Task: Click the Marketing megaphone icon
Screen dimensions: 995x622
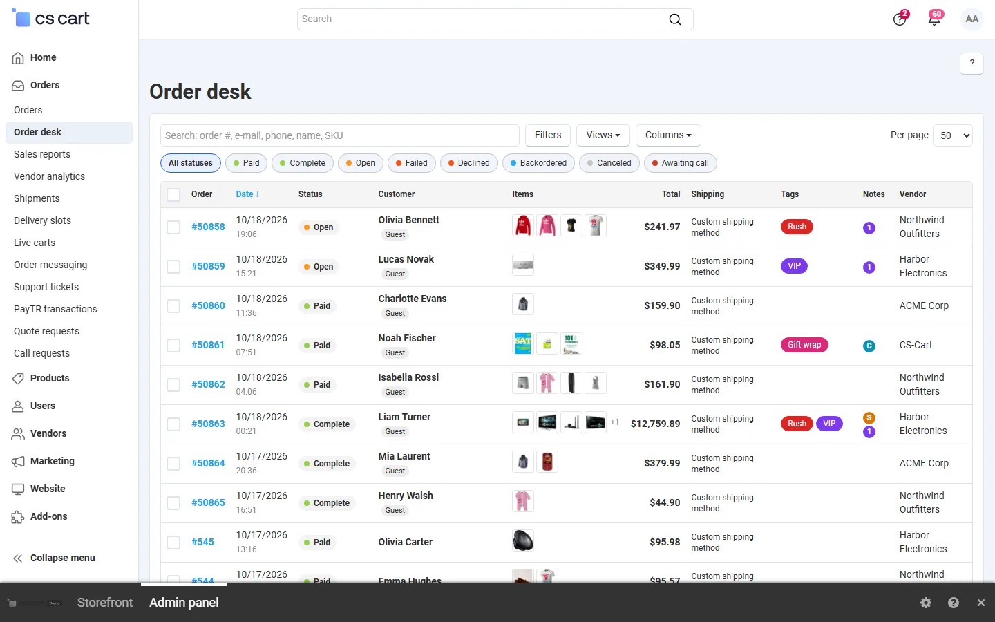Action: click(x=18, y=462)
